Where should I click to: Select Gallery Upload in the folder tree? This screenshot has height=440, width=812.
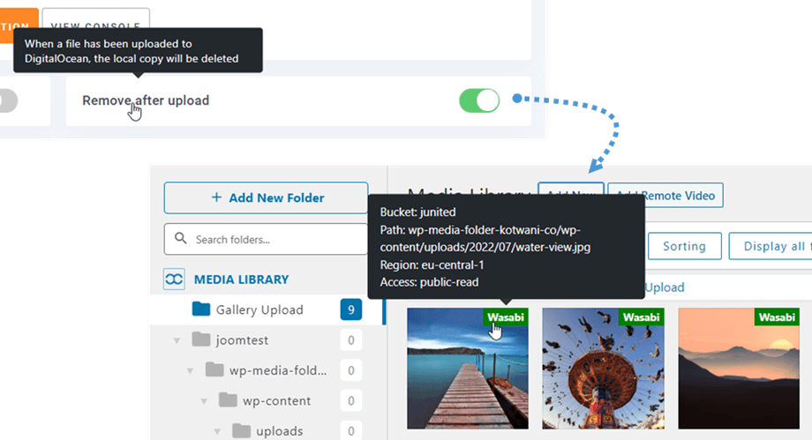(259, 309)
